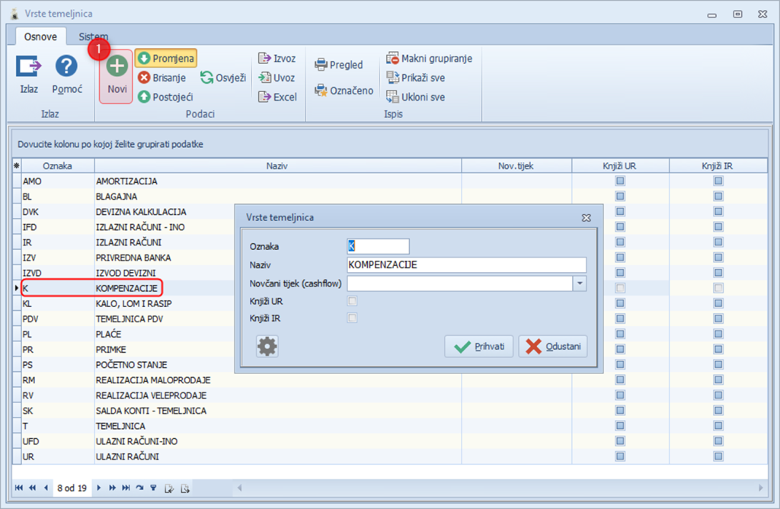The height and width of the screenshot is (509, 780).
Task: Open the Promjena mode button
Action: point(166,58)
